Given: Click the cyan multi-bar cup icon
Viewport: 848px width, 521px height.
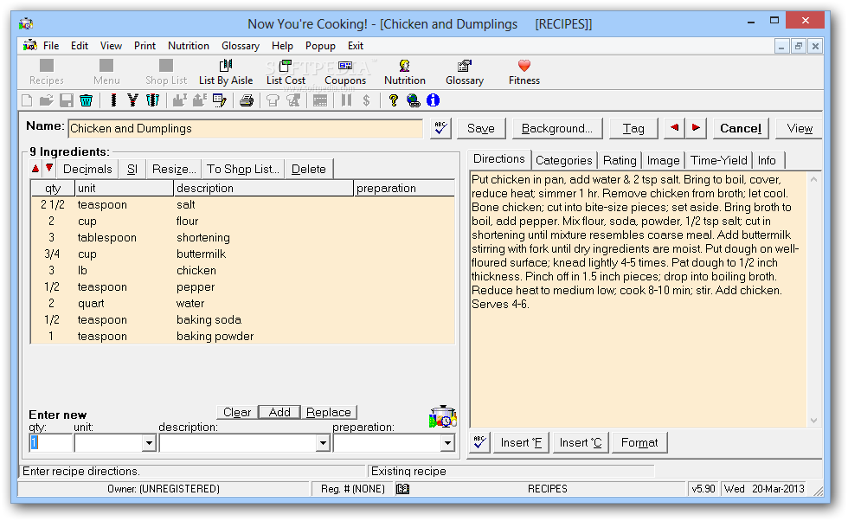Looking at the screenshot, I should [x=153, y=100].
